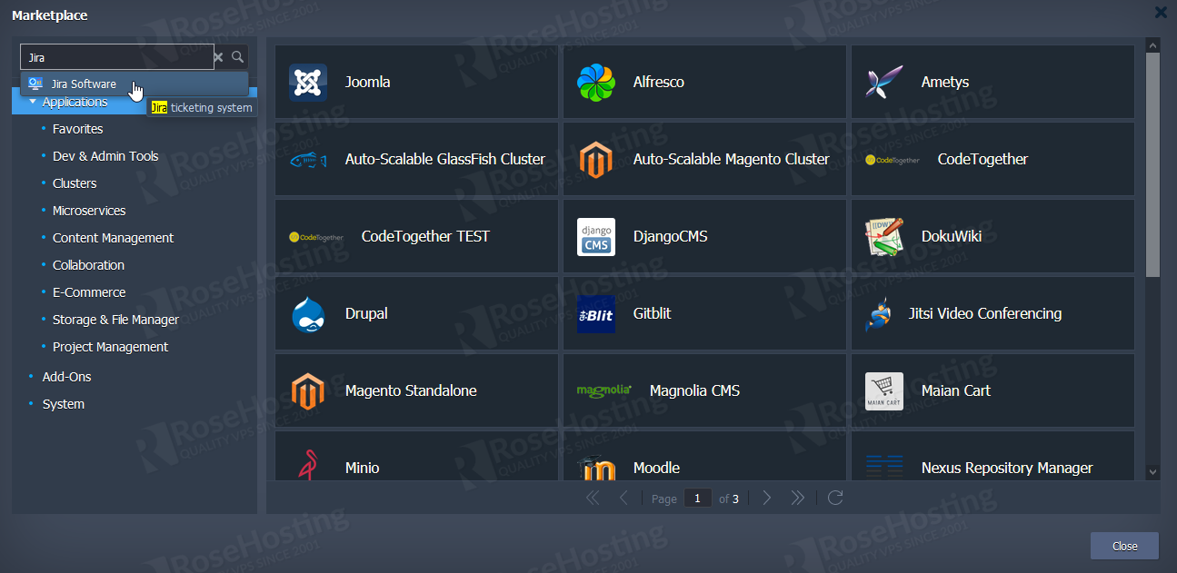Open the Storage & File Manager category

click(115, 320)
